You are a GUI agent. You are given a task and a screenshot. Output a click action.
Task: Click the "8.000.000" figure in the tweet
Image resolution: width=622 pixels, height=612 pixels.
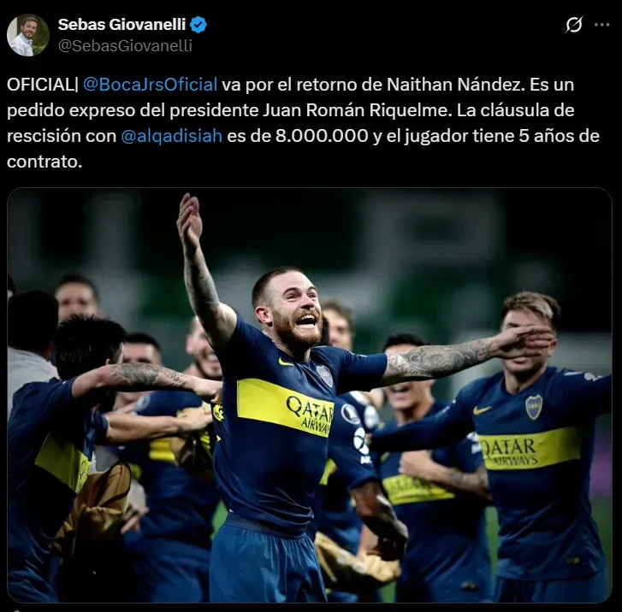(322, 136)
